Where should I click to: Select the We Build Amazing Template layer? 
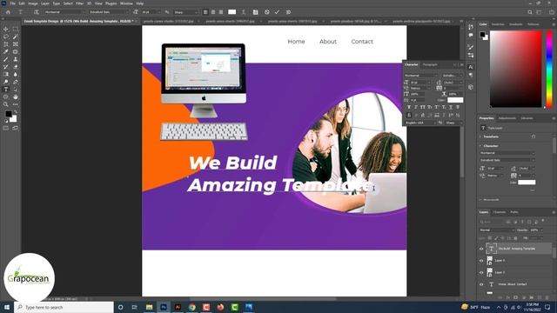tap(516, 249)
